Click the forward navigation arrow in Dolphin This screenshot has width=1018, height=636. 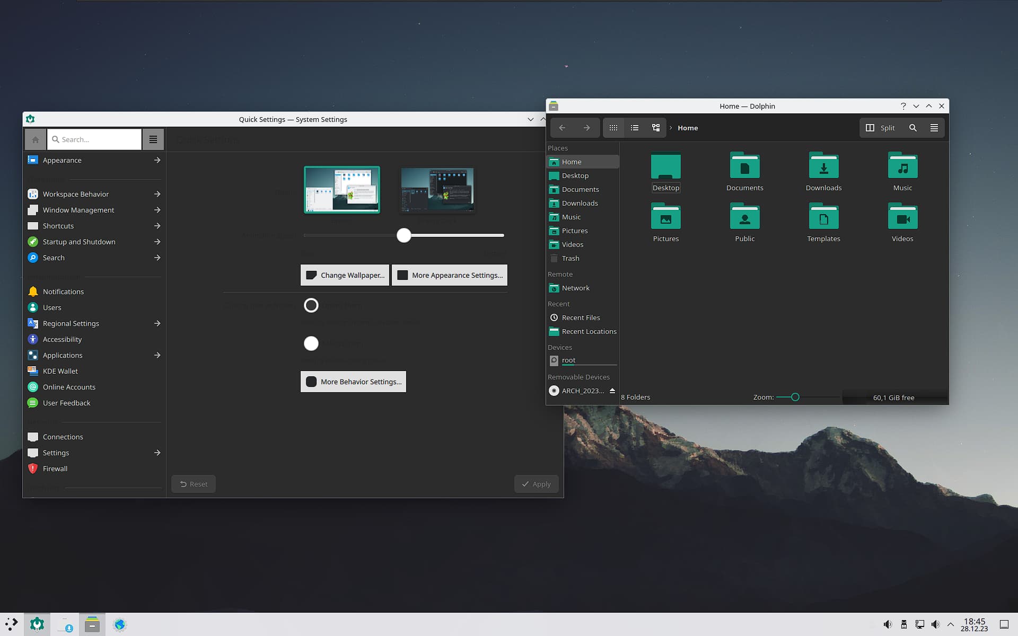[585, 128]
